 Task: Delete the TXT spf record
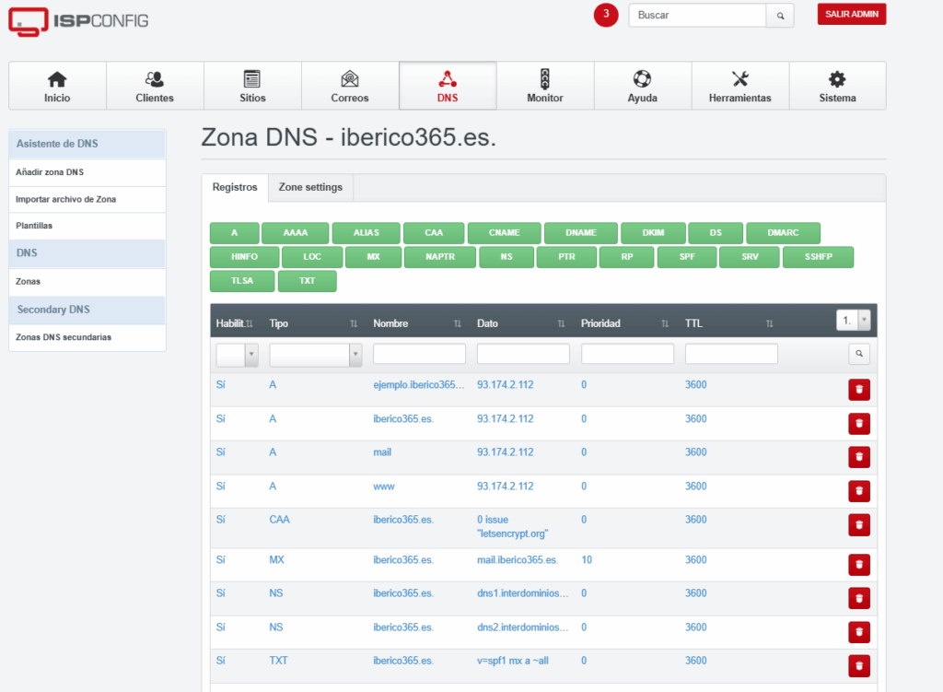pos(859,665)
